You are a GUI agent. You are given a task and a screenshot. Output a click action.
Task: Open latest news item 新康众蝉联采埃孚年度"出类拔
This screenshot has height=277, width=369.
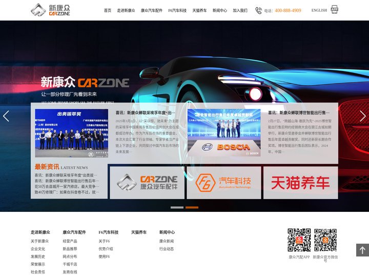point(66,175)
